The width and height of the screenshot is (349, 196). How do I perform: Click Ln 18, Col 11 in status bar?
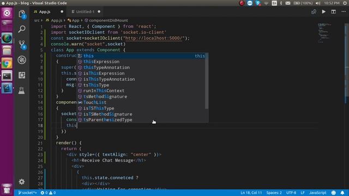(251, 193)
